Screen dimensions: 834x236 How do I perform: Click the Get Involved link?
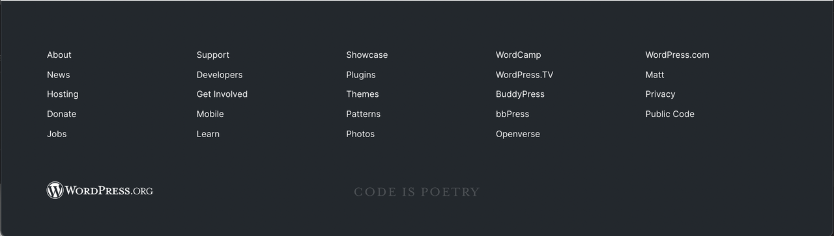coord(222,94)
